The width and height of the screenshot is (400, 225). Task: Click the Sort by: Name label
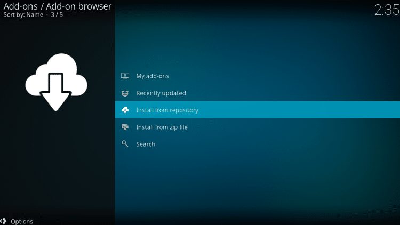[x=23, y=15]
